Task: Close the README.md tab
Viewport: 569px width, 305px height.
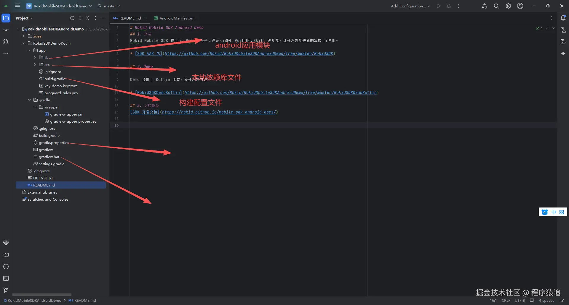Action: (x=146, y=18)
